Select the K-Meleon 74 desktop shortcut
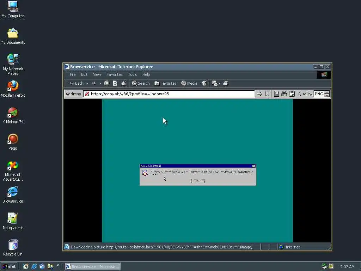361x271 pixels. tap(13, 116)
